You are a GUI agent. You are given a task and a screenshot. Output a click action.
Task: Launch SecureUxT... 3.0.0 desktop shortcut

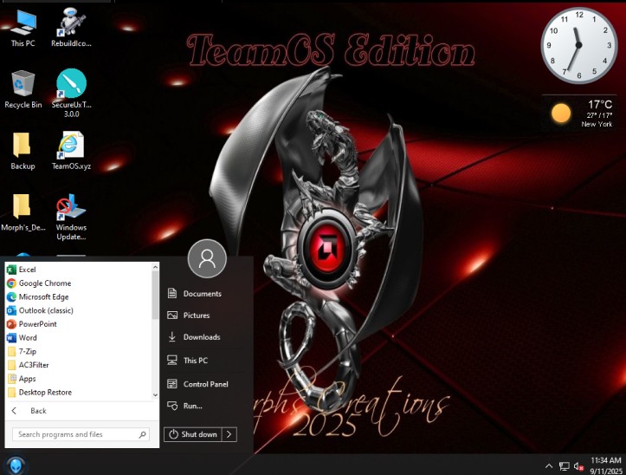[71, 93]
